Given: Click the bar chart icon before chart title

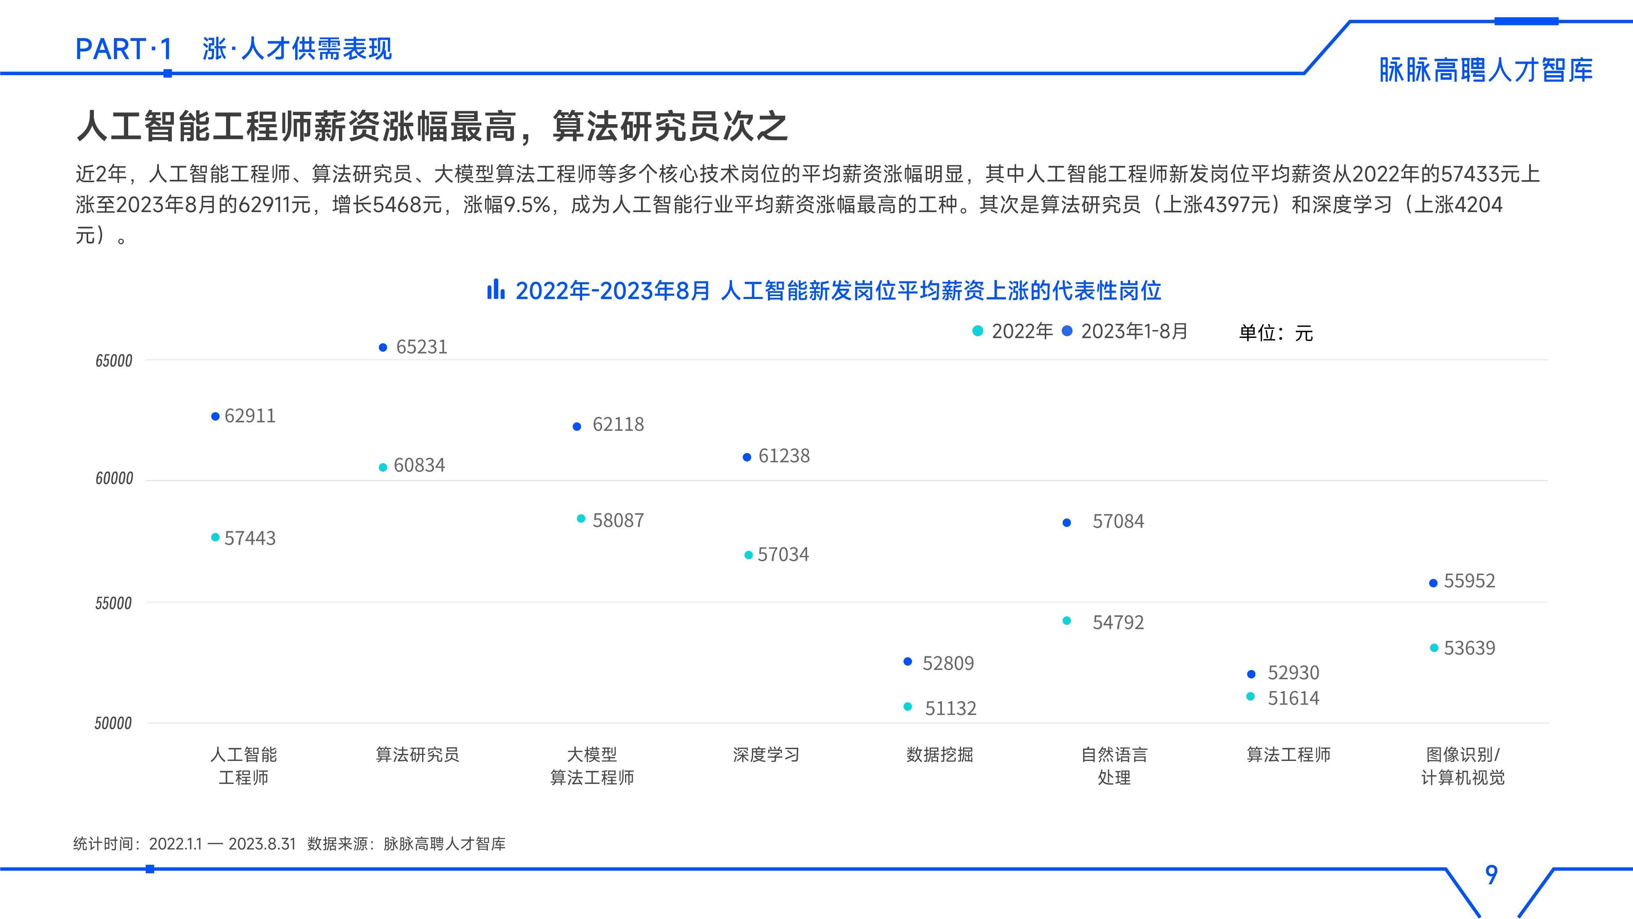Looking at the screenshot, I should 496,290.
